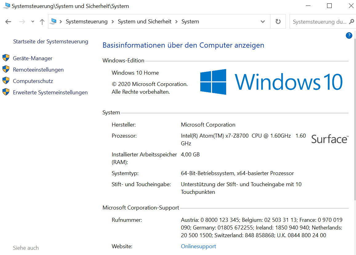The image size is (356, 255).
Task: Click the computer icon in address bar
Action: pyautogui.click(x=53, y=22)
